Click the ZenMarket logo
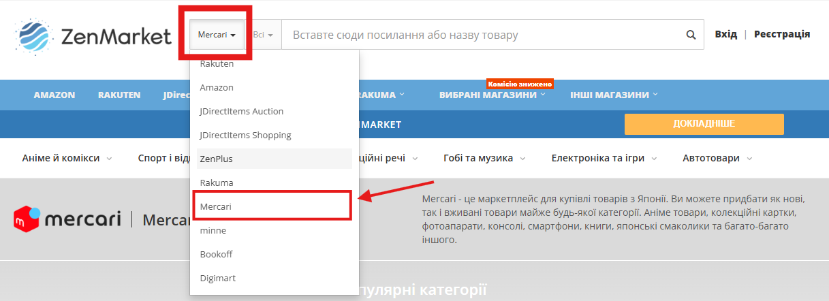The height and width of the screenshot is (301, 829). tap(93, 36)
